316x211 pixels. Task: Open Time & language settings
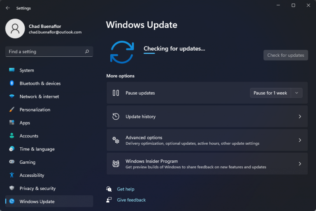point(49,149)
